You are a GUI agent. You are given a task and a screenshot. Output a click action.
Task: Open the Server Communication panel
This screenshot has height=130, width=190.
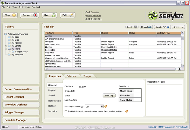pos(21,89)
